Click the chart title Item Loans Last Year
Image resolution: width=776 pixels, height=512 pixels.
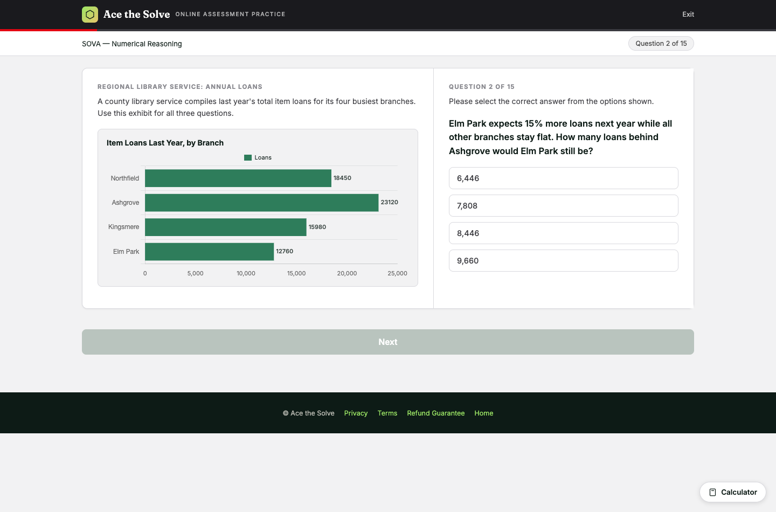pos(165,143)
